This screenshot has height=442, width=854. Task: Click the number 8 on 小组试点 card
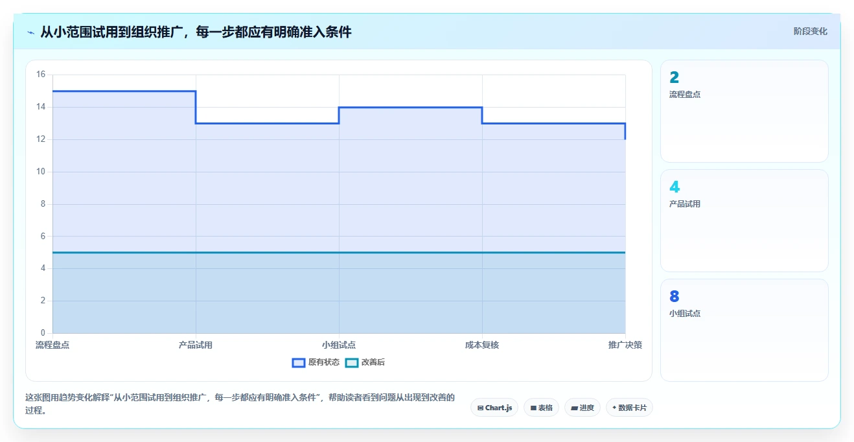[x=675, y=297]
